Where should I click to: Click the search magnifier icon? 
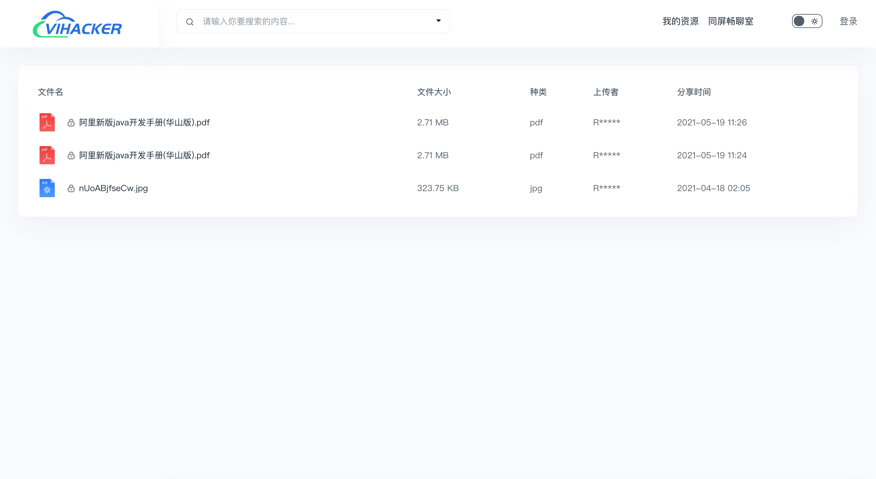pos(190,22)
